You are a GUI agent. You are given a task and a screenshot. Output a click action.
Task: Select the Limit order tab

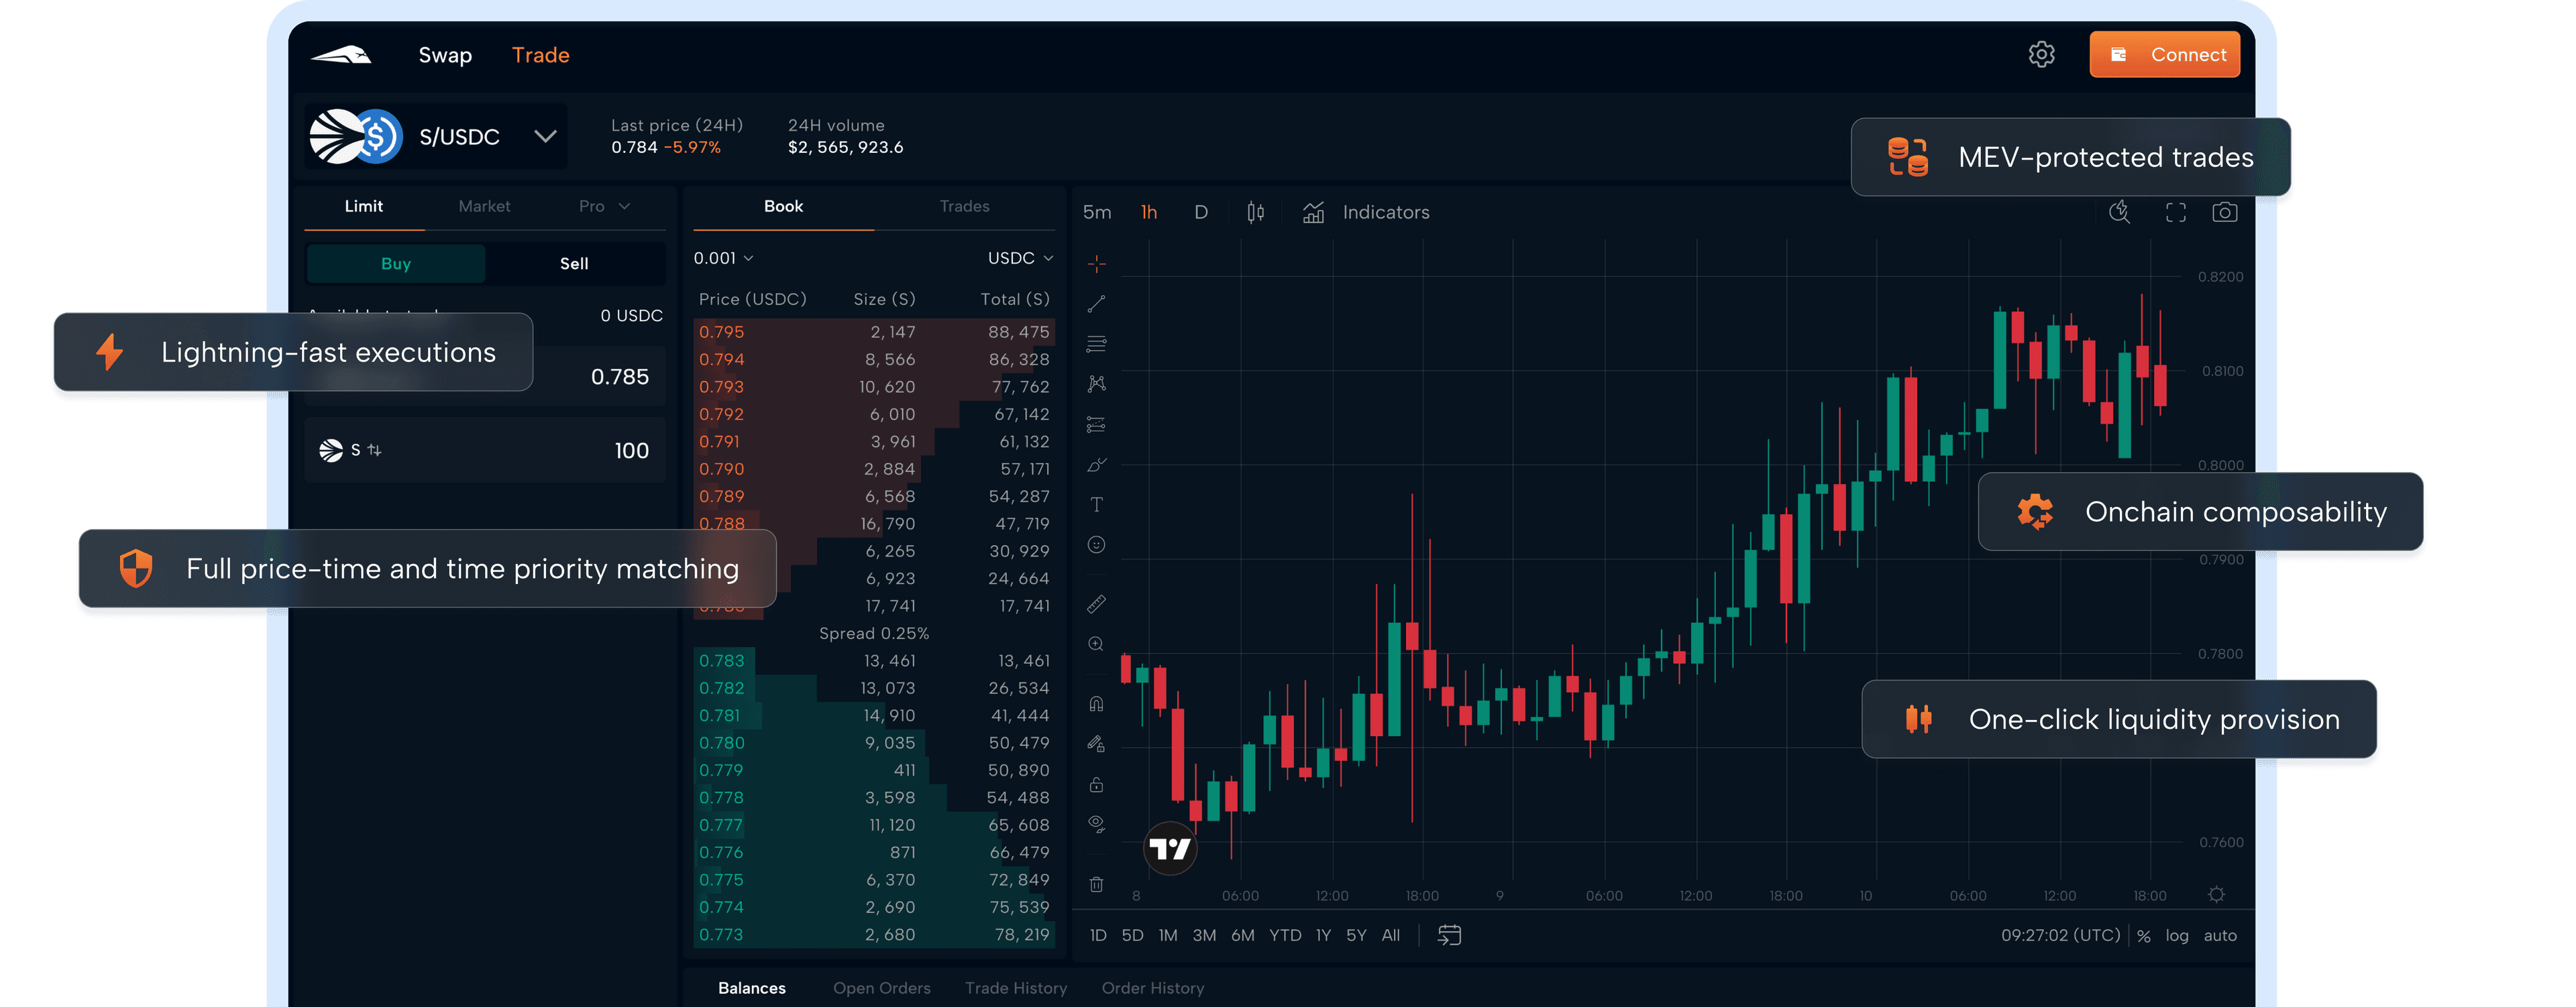click(364, 206)
